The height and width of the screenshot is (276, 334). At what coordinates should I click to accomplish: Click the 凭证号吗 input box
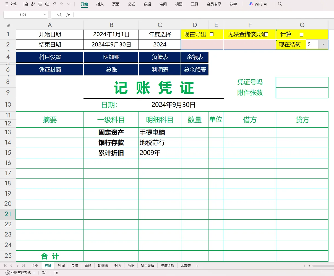click(x=302, y=82)
